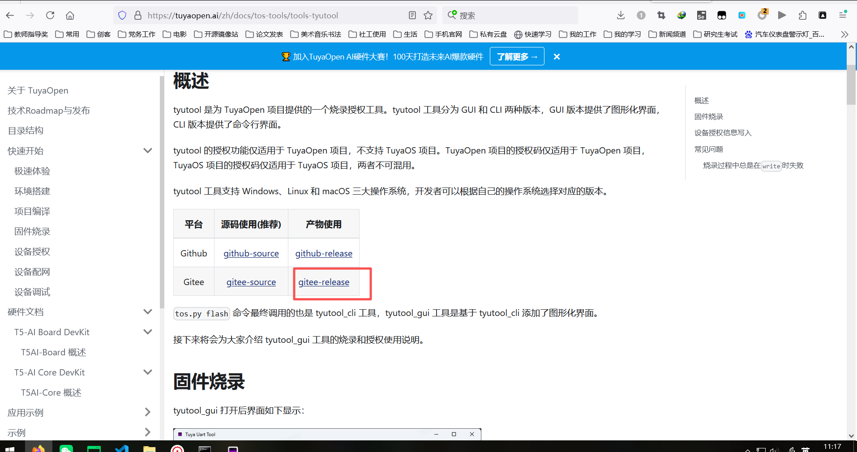Viewport: 857px width, 452px height.
Task: Open the gitee-release link
Action: pos(324,282)
